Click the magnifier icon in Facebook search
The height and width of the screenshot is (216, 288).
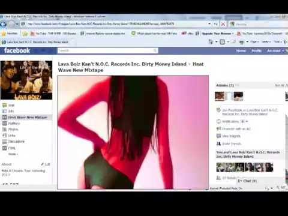[155, 50]
